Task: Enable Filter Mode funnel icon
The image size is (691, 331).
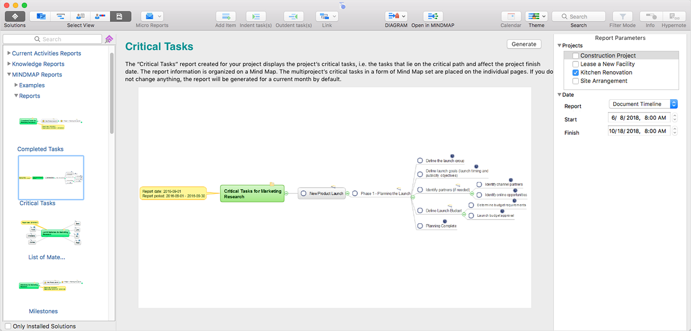Action: coord(622,16)
